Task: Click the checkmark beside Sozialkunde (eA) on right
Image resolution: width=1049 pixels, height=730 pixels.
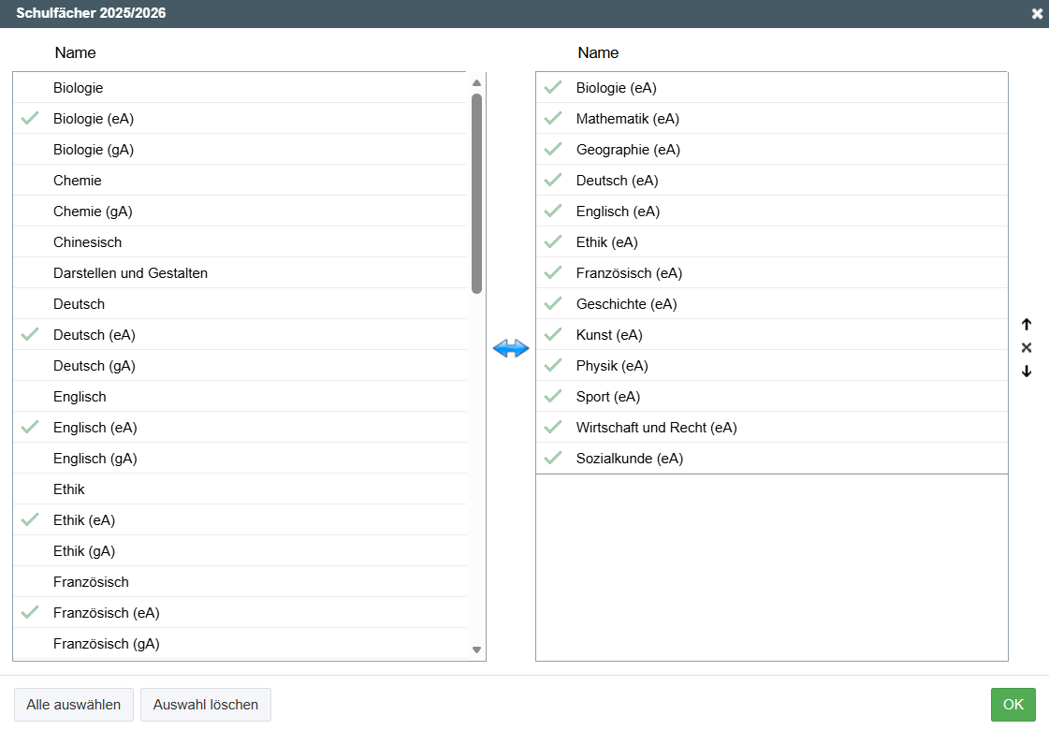Action: tap(553, 459)
